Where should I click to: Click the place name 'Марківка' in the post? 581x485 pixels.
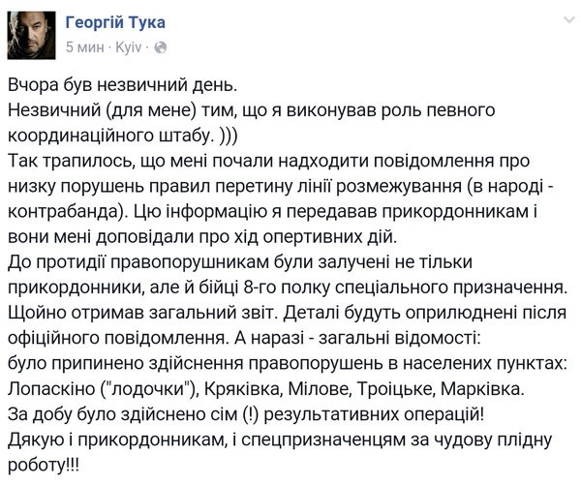click(480, 388)
